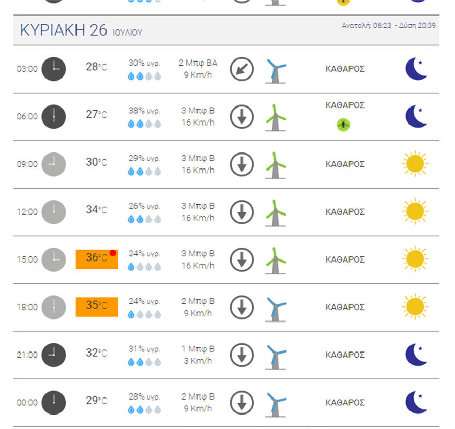Click the moon icon in 21:00 row
455x429 pixels.
(416, 355)
